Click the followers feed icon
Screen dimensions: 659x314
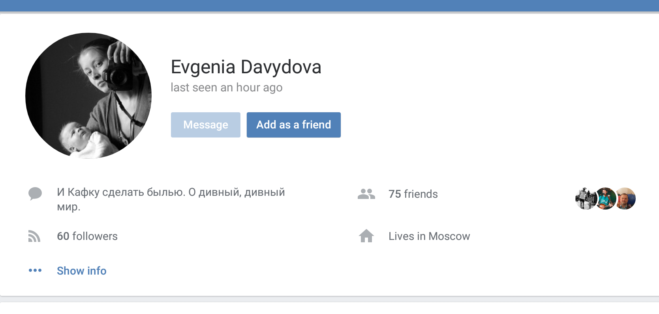point(34,236)
